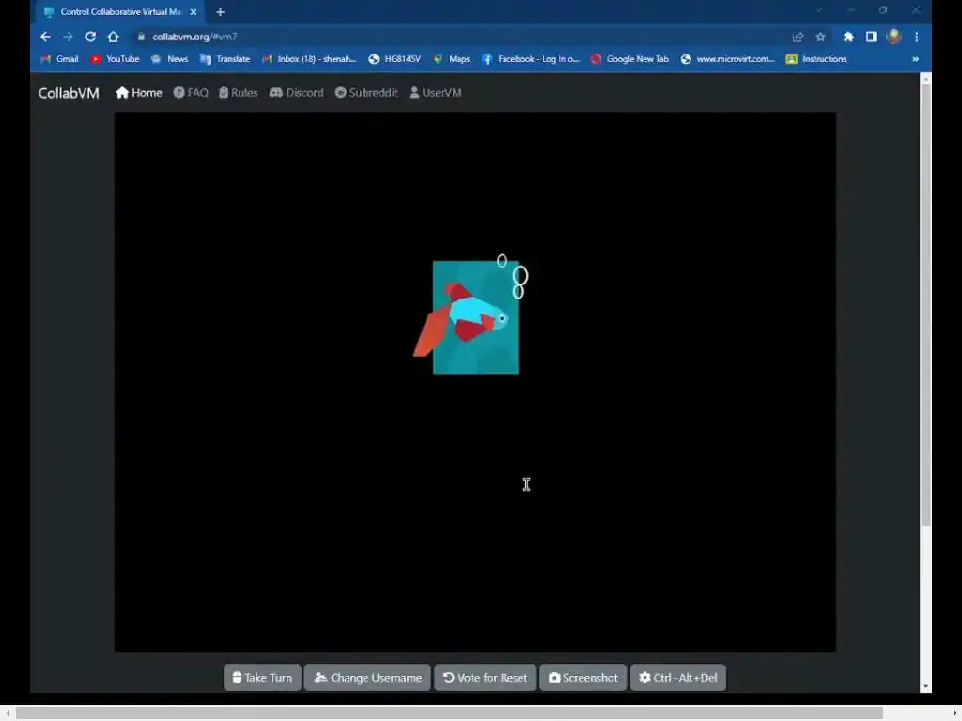Open the Facebook - Log In bookmark
The width and height of the screenshot is (962, 721).
531,59
